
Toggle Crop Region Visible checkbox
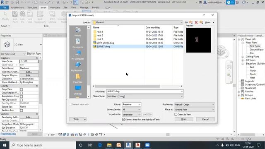tap(22, 93)
